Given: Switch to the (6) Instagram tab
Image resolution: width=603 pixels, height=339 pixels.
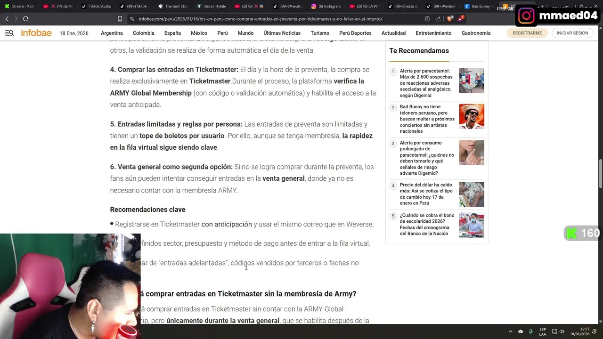Looking at the screenshot, I should [326, 6].
